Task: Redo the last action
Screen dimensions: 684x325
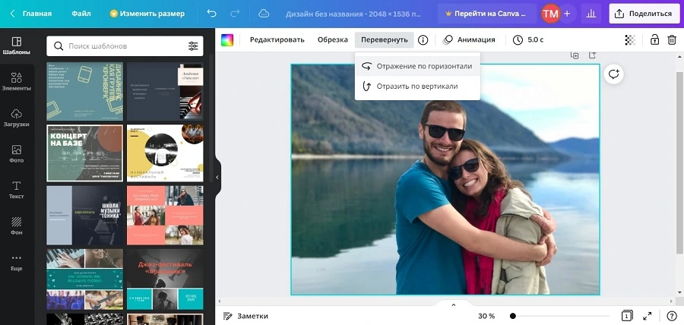Action: click(235, 14)
